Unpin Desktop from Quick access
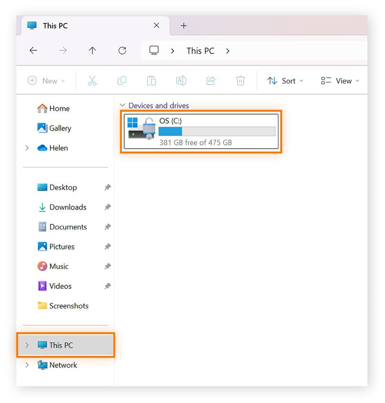 click(107, 187)
